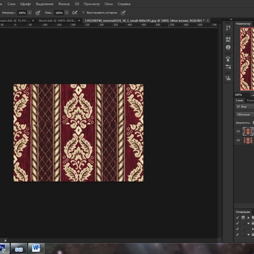
Task: Enable the 'Восстановить историю' checkbox
Action: (83, 13)
